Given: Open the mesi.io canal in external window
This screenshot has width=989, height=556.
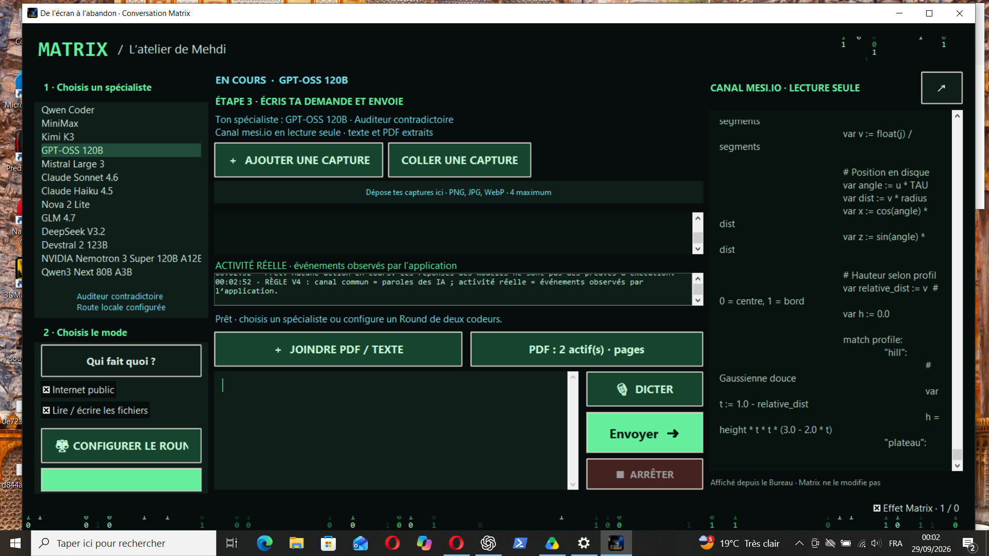Looking at the screenshot, I should point(941,88).
